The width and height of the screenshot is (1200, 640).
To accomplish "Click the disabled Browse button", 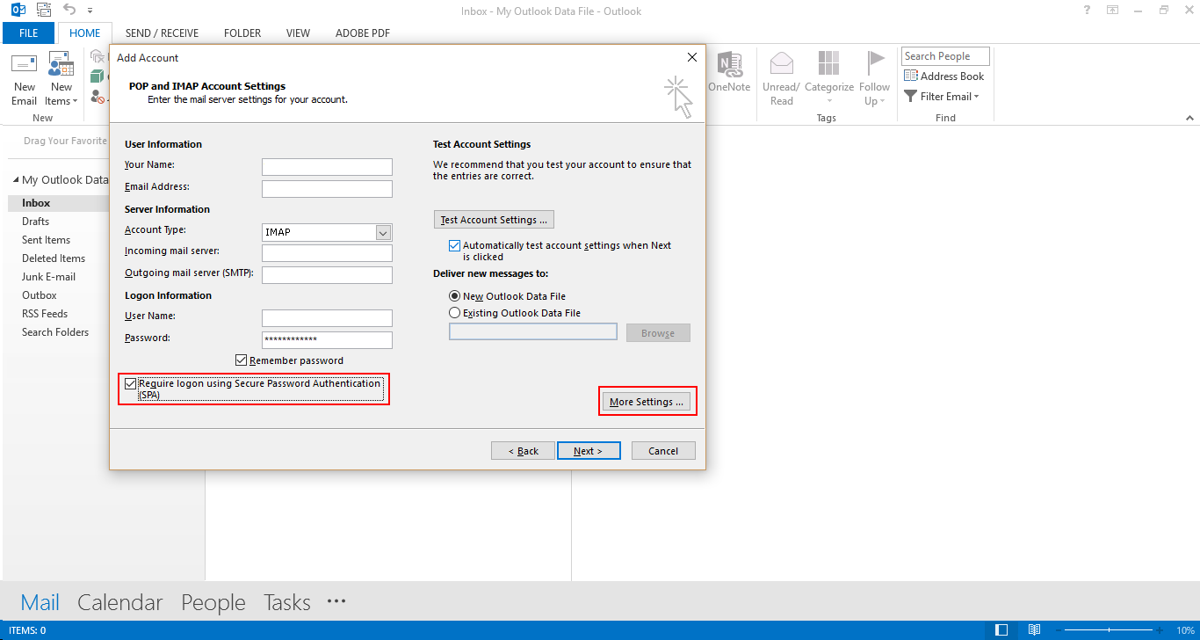I will [x=658, y=333].
